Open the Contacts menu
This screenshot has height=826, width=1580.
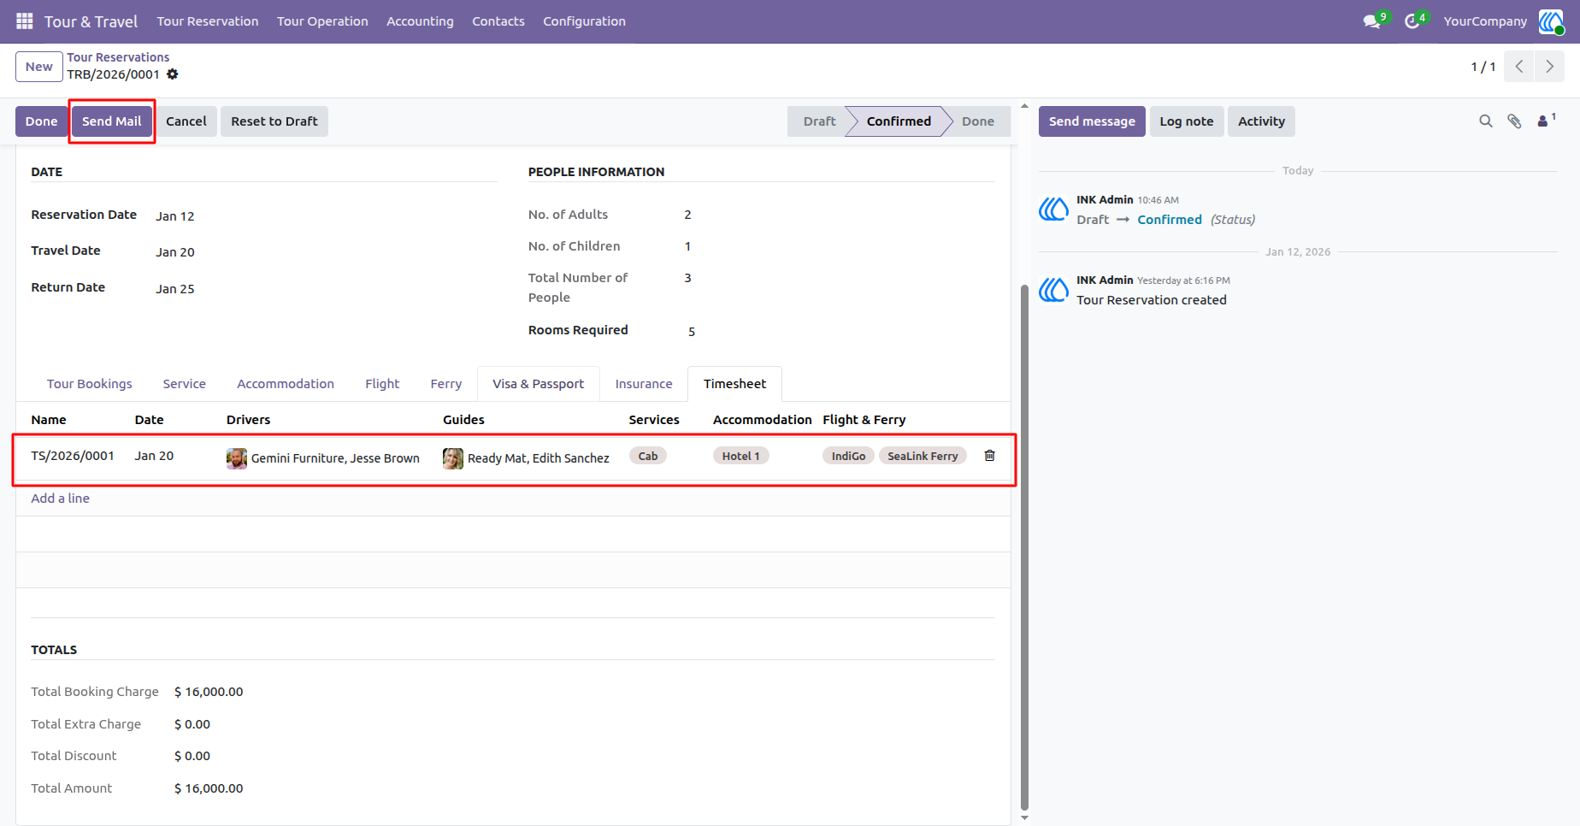pyautogui.click(x=498, y=21)
